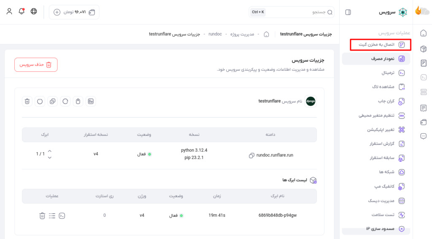Open document icon in far-right rail
This screenshot has height=239, width=432.
(424, 108)
